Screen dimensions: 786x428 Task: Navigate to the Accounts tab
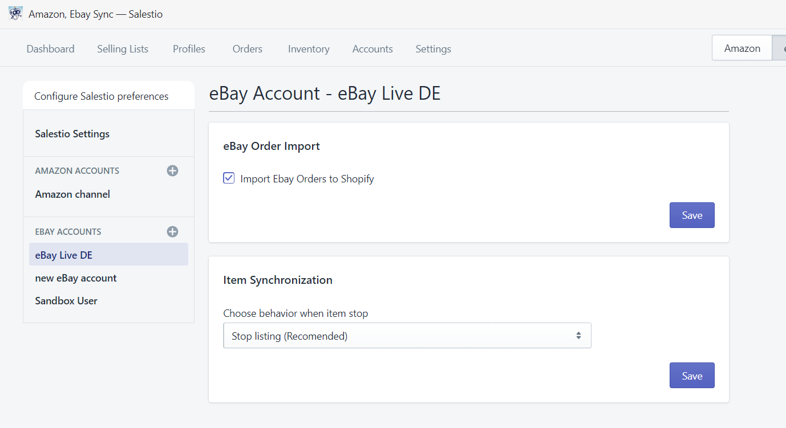[372, 49]
